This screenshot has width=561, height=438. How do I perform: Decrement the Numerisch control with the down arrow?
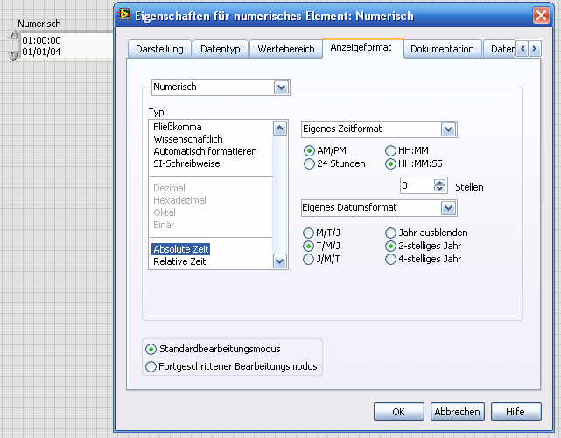[14, 55]
